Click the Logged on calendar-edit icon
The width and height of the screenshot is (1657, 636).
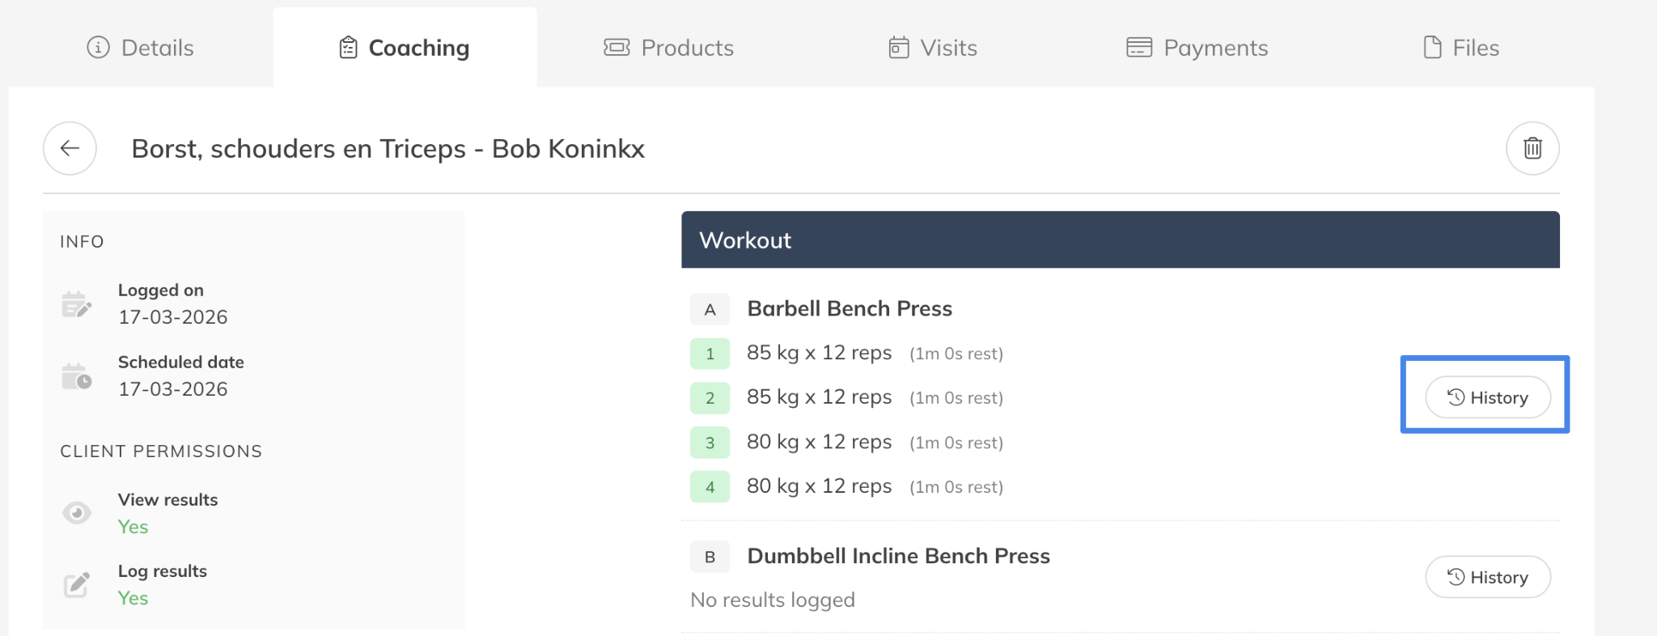[x=76, y=304]
